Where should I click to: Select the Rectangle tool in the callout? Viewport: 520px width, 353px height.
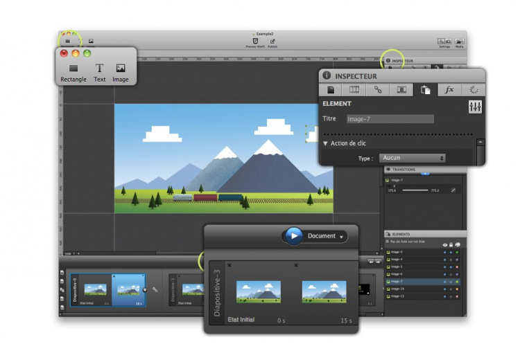click(x=73, y=73)
